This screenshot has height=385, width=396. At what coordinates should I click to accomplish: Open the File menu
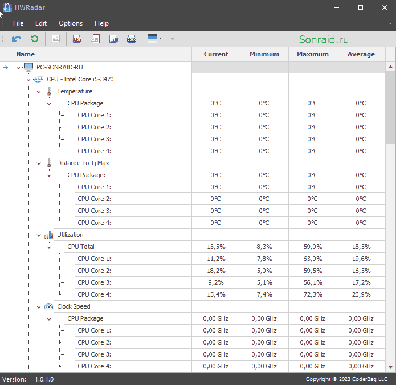[18, 23]
